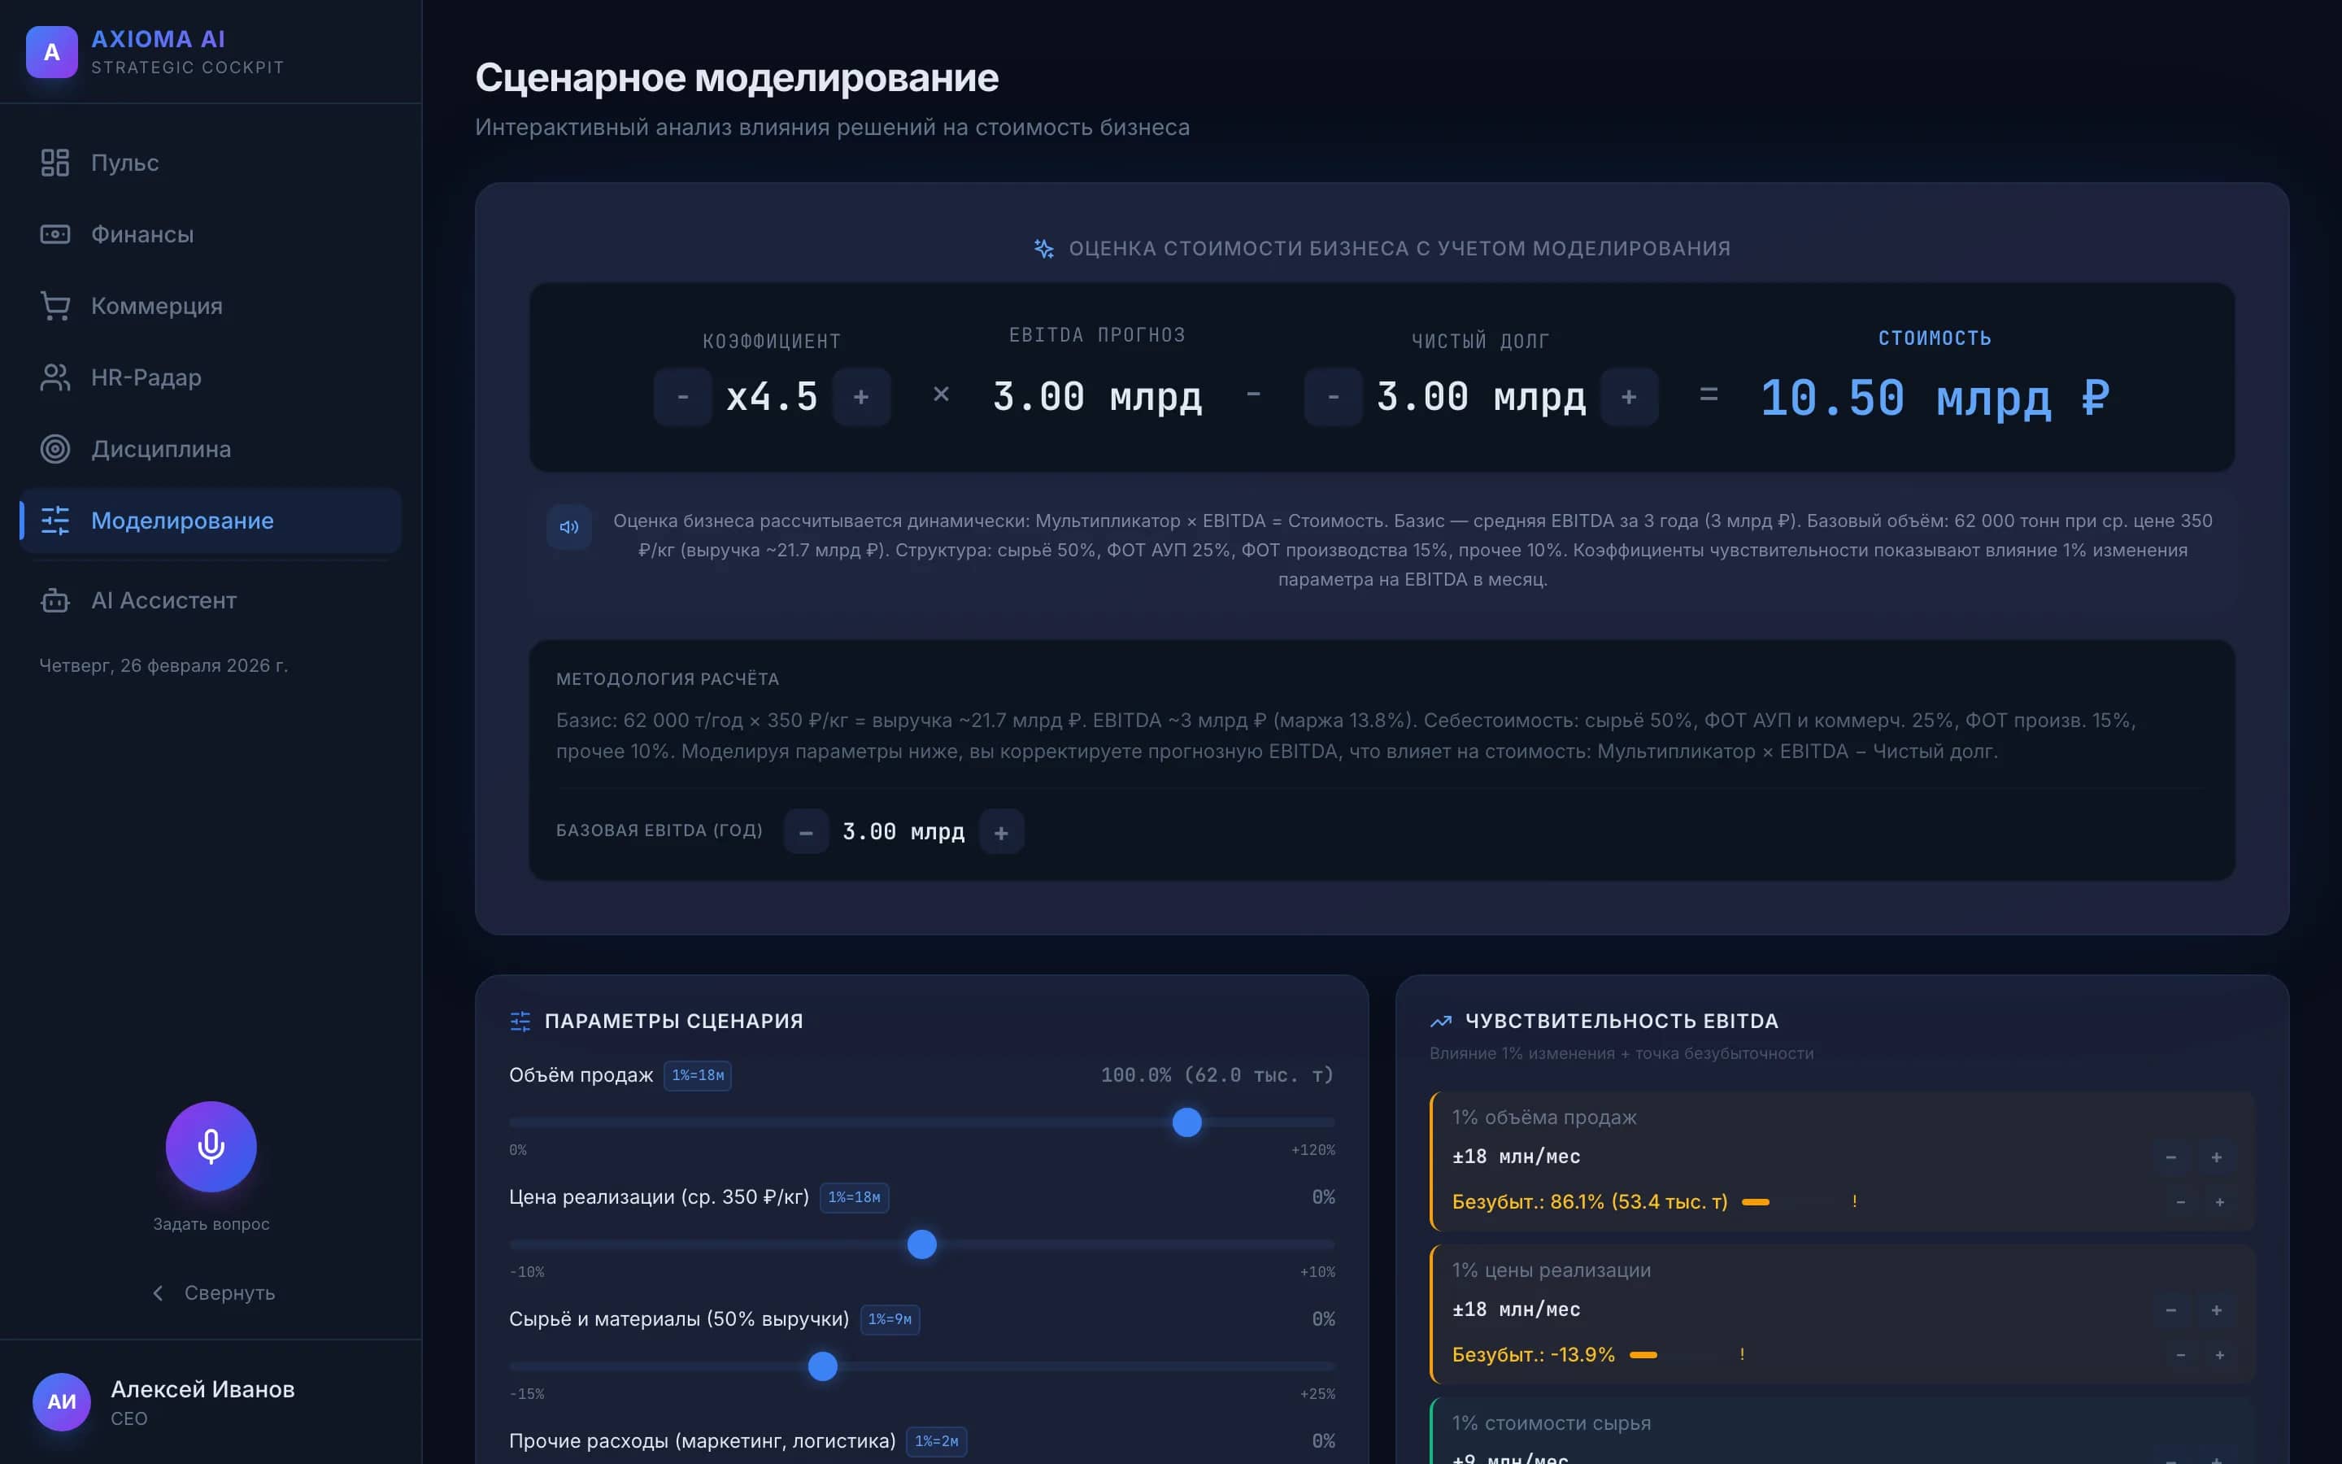2342x1464 pixels.
Task: Increase 1% объёма продаж sensitivity value
Action: pyautogui.click(x=2216, y=1157)
